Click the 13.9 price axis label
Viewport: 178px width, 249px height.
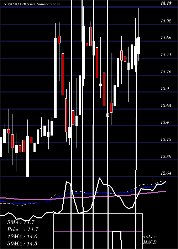(x=164, y=89)
